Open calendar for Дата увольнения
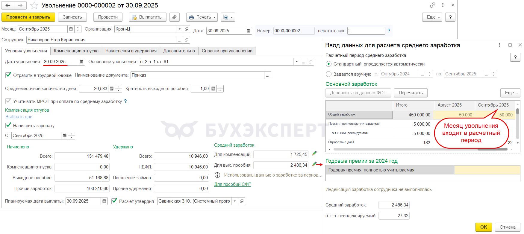This screenshot has height=234, width=524. click(81, 62)
